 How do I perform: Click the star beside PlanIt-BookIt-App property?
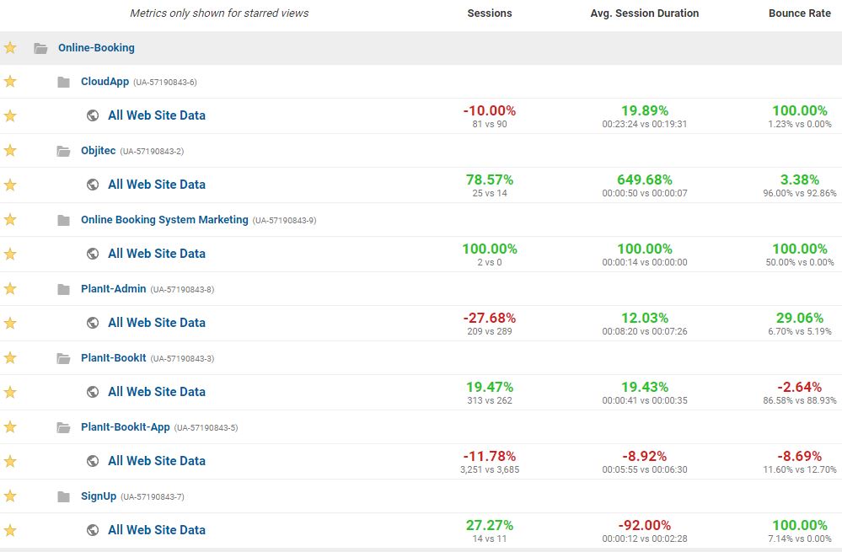coord(10,427)
